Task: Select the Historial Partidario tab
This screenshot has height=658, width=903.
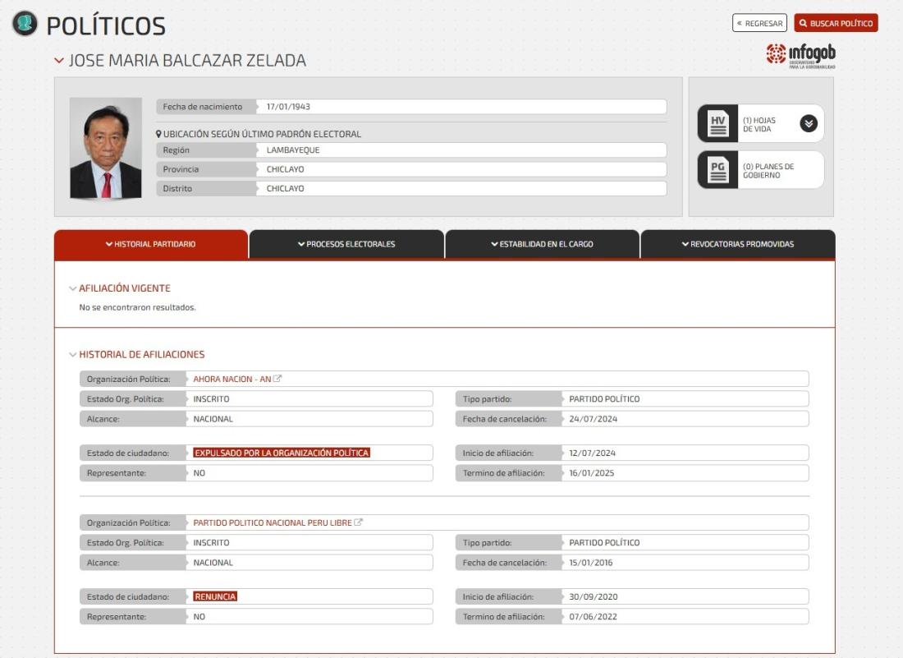Action: (150, 244)
